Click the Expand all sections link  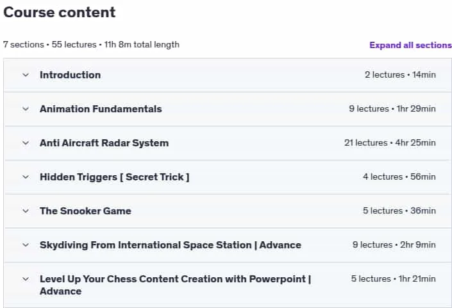[410, 45]
